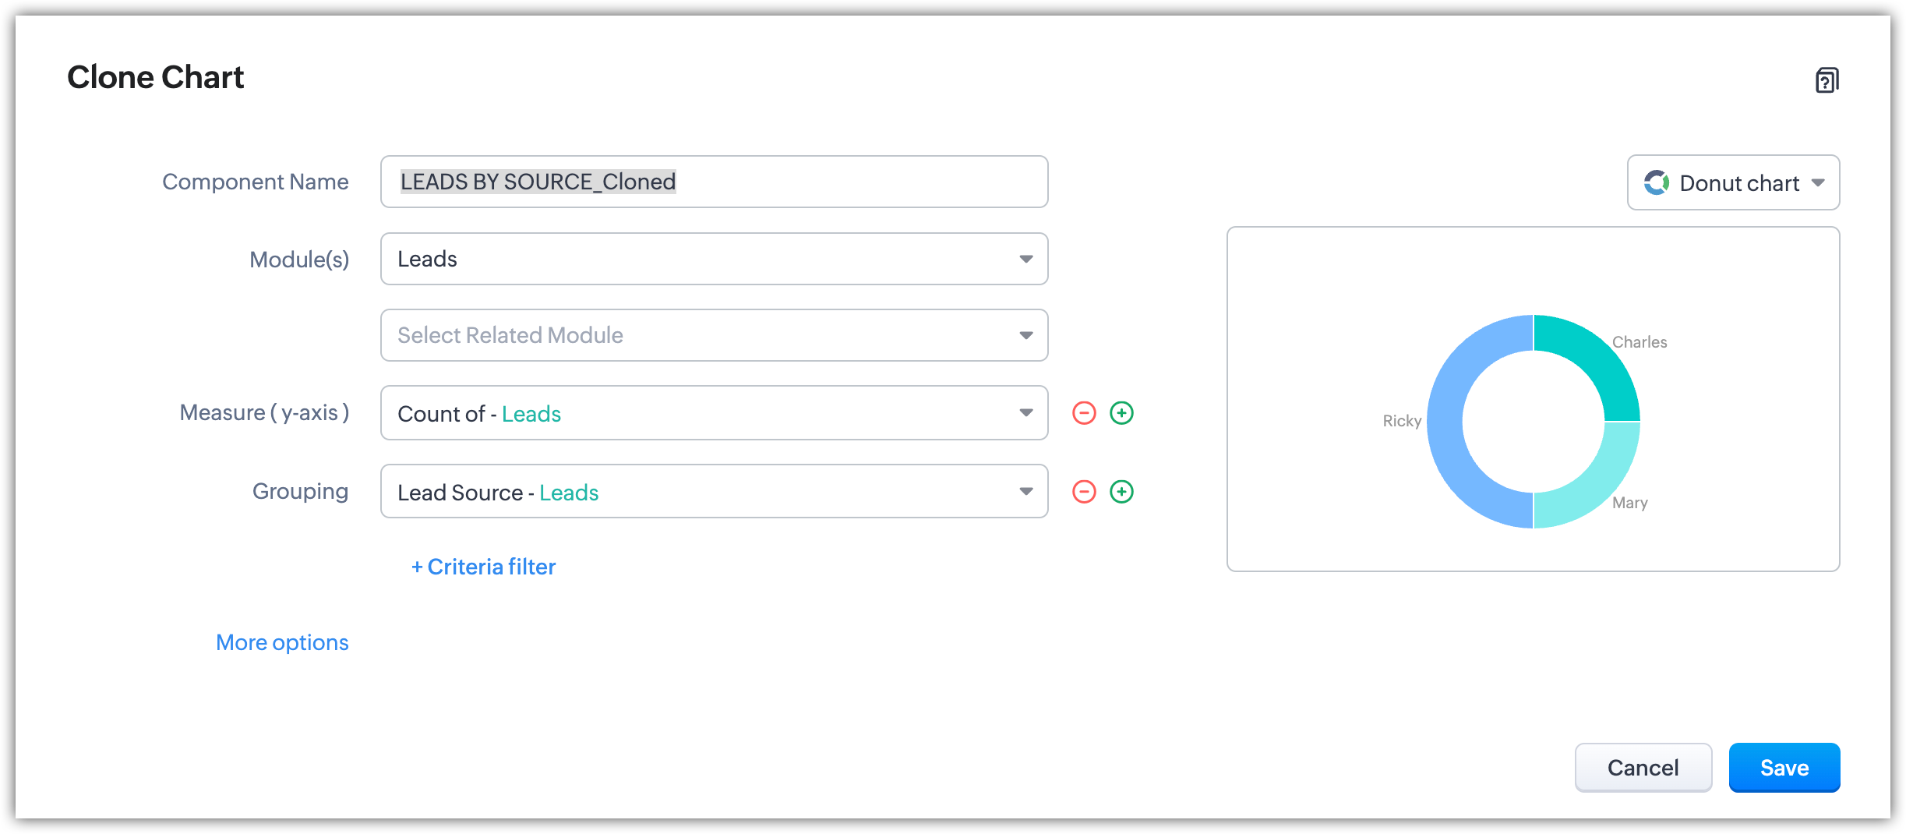1906x834 pixels.
Task: Click the blue Ricky donut segment
Action: point(1445,436)
